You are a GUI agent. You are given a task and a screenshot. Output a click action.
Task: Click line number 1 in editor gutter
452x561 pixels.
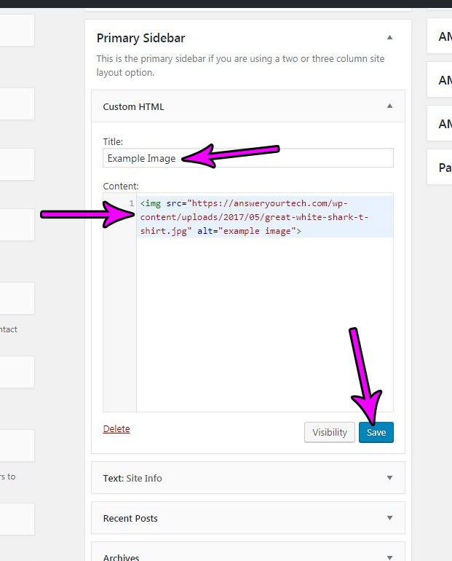click(131, 203)
